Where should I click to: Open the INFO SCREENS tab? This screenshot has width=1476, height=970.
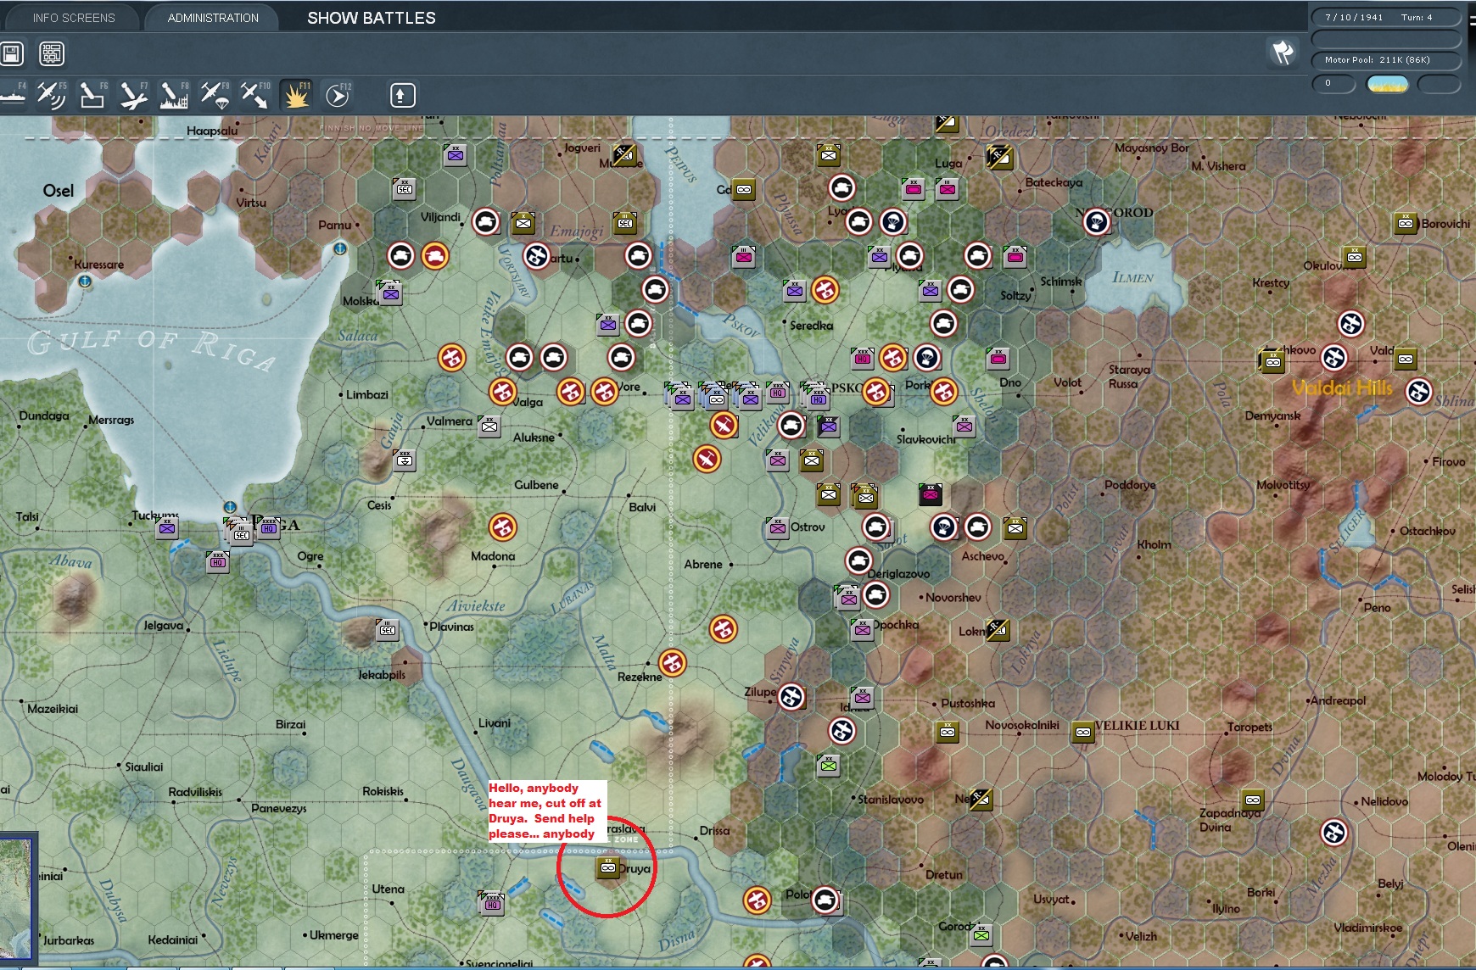click(73, 18)
